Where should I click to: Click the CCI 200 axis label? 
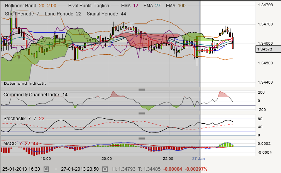(x=261, y=92)
